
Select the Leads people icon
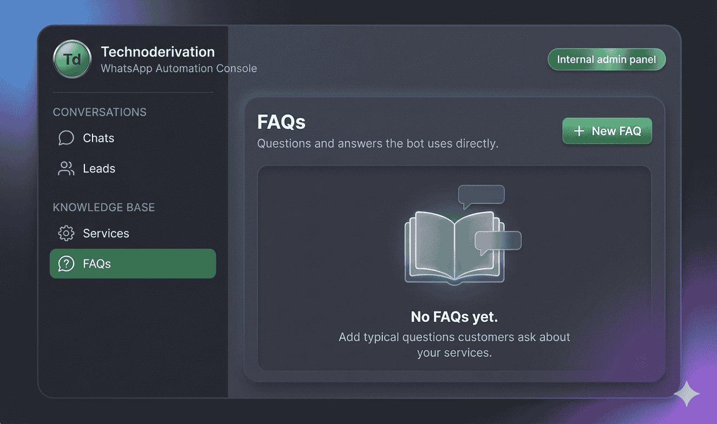tap(65, 168)
